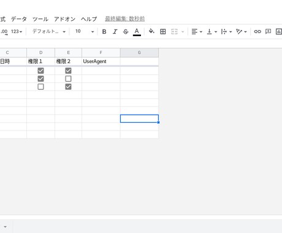This screenshot has width=282, height=233.
Task: Expand merge cells options arrow
Action: [x=183, y=32]
